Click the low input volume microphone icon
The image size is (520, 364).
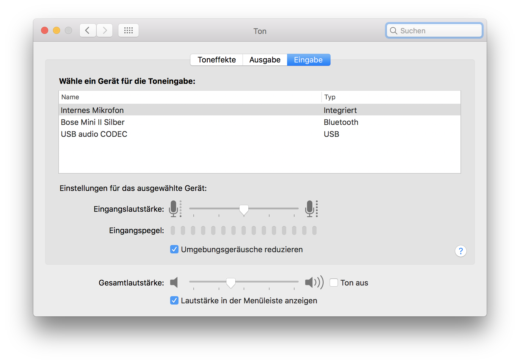click(174, 208)
